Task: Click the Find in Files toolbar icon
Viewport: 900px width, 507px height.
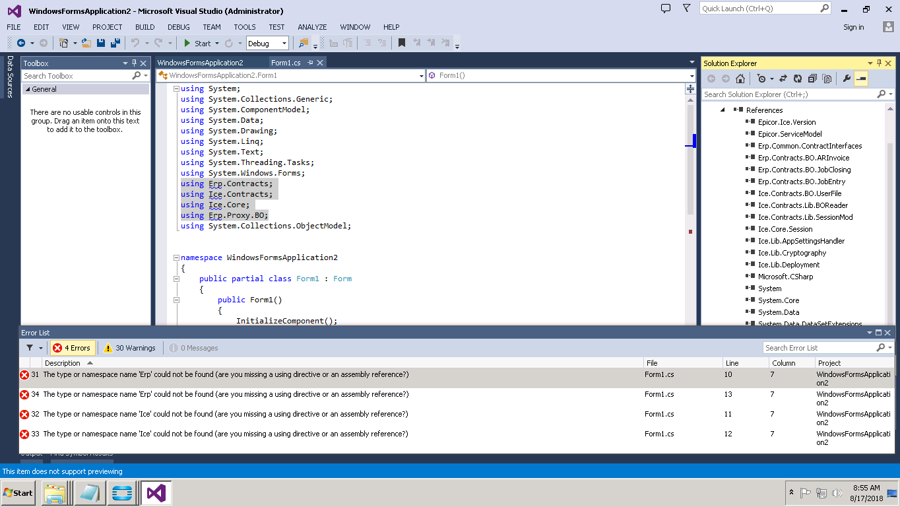Action: [x=304, y=43]
